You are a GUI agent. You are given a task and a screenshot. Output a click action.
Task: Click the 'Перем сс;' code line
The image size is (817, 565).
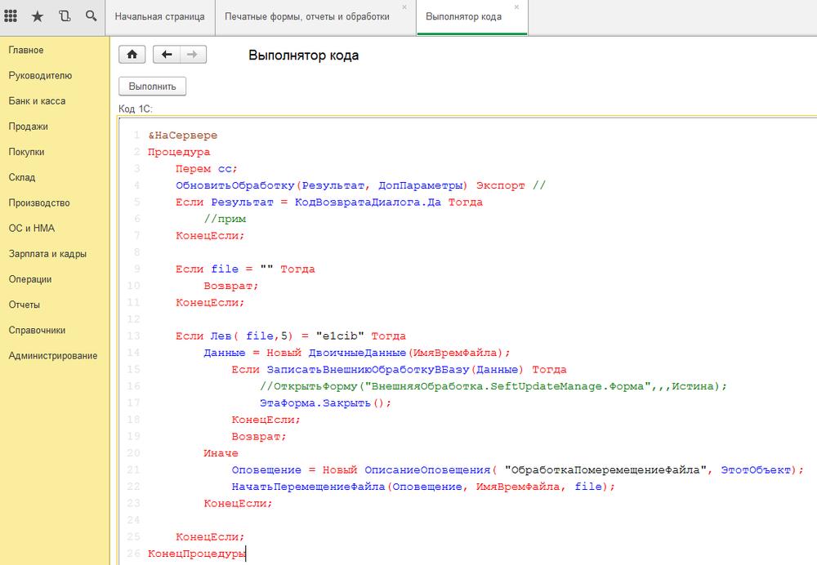click(207, 169)
